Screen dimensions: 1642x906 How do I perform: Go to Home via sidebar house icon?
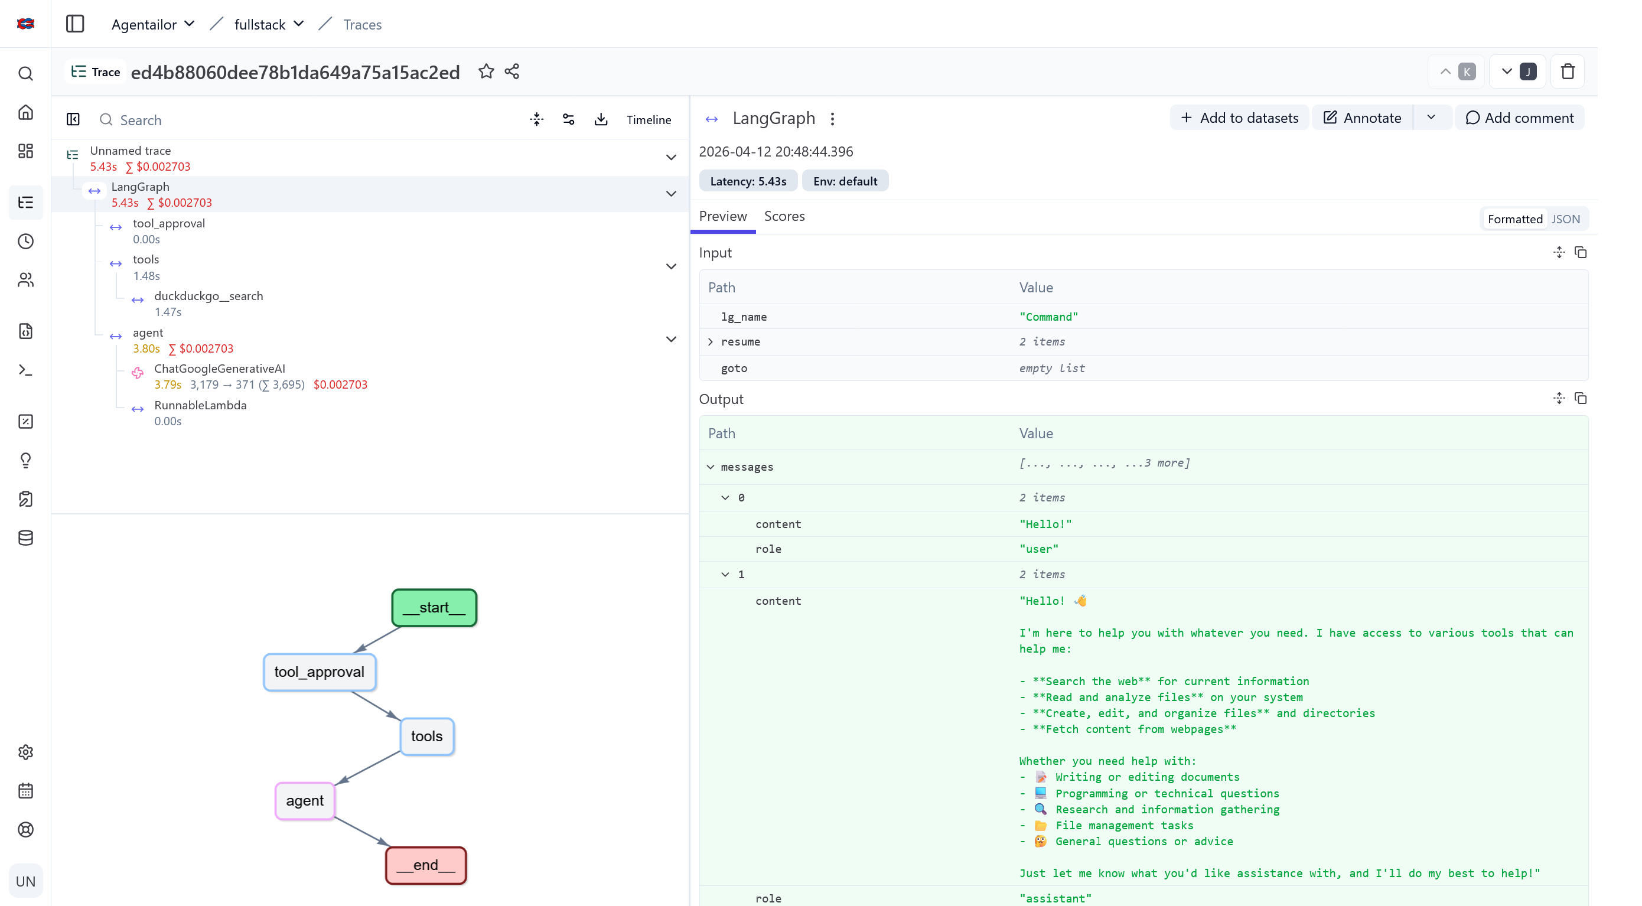point(25,112)
